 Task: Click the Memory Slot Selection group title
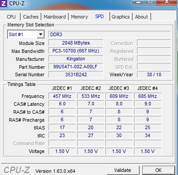(x=31, y=25)
